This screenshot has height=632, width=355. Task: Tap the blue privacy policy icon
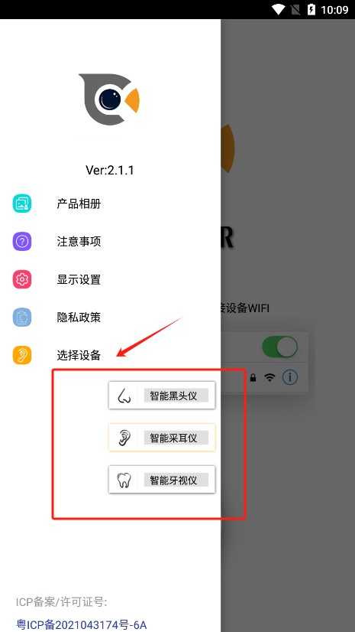[x=21, y=318]
